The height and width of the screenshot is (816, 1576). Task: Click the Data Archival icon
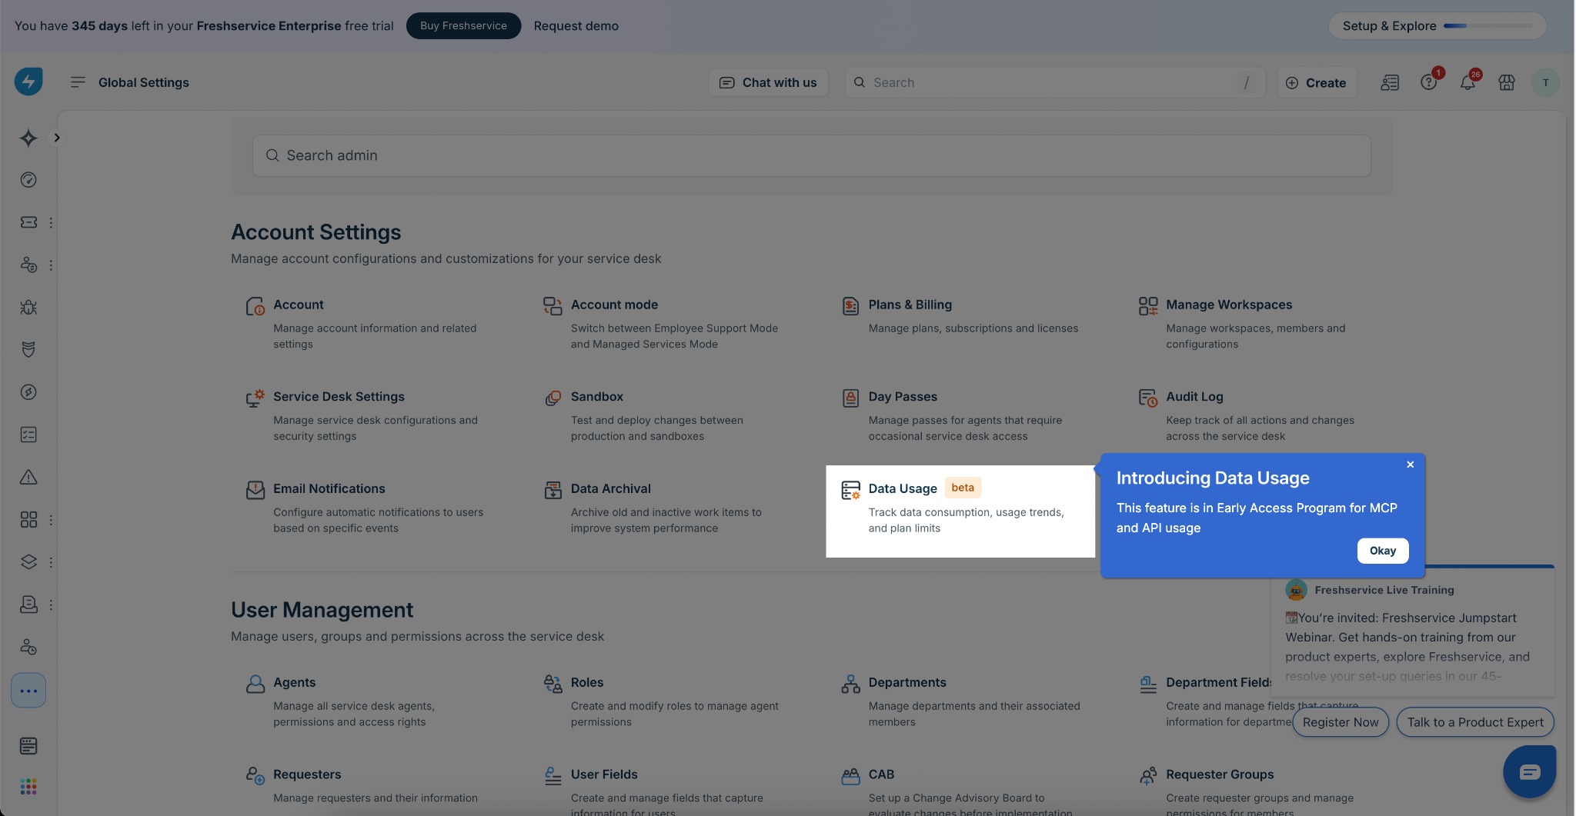point(553,490)
